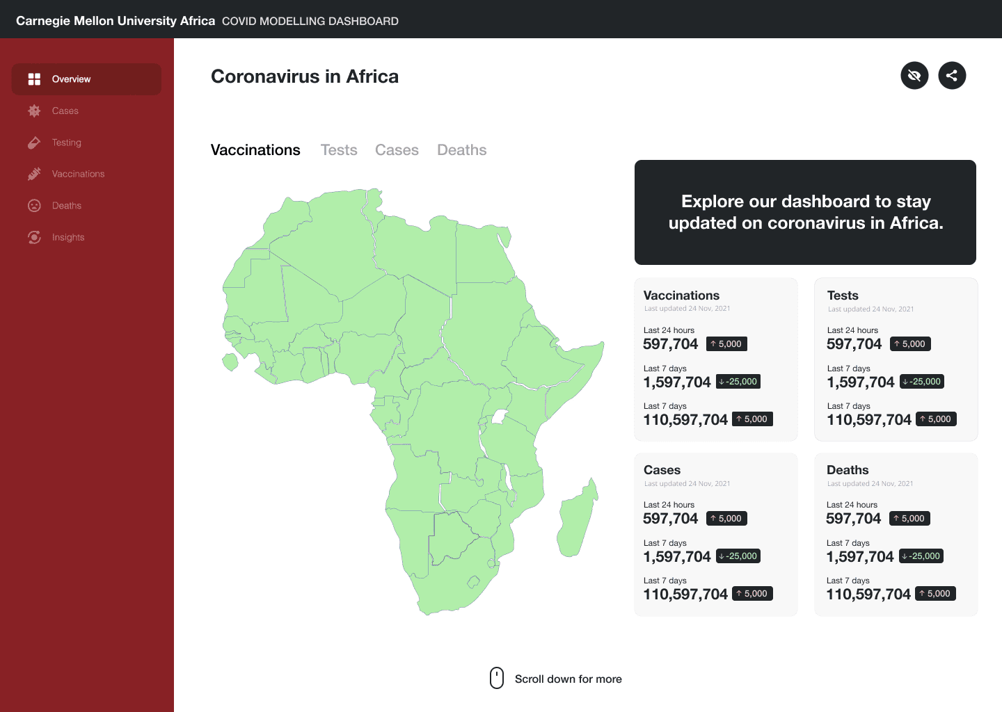Click the Cases virus icon in sidebar
This screenshot has height=712, width=1002.
coord(34,111)
